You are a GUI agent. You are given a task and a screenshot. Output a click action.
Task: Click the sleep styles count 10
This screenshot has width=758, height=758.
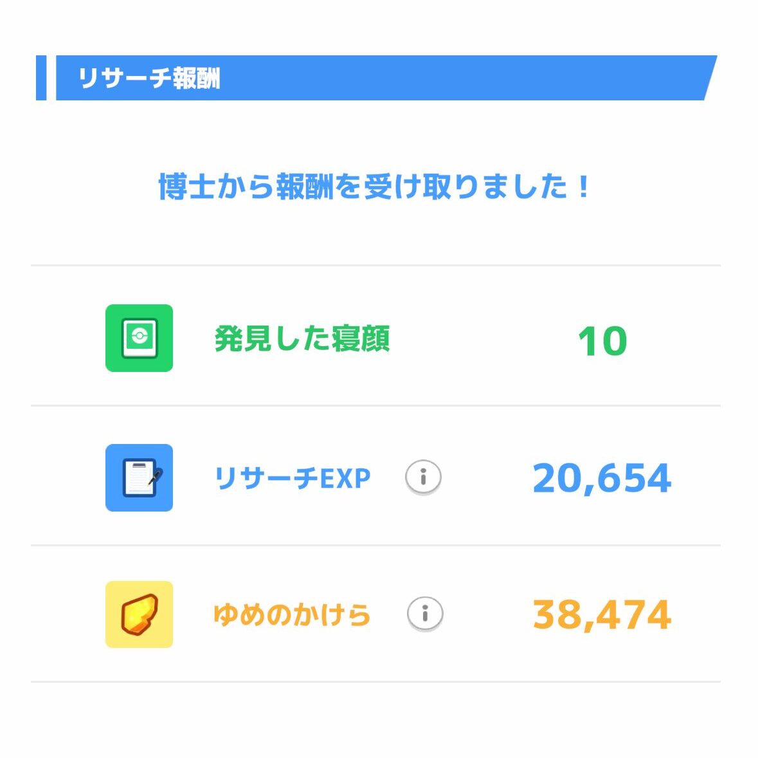602,341
